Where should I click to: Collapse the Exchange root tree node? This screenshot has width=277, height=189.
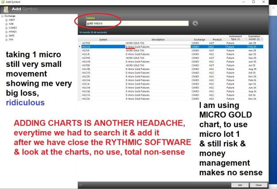point(2,16)
